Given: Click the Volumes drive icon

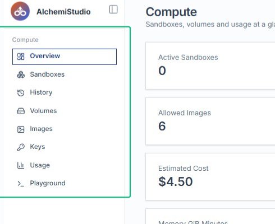Looking at the screenshot, I should pyautogui.click(x=21, y=111).
